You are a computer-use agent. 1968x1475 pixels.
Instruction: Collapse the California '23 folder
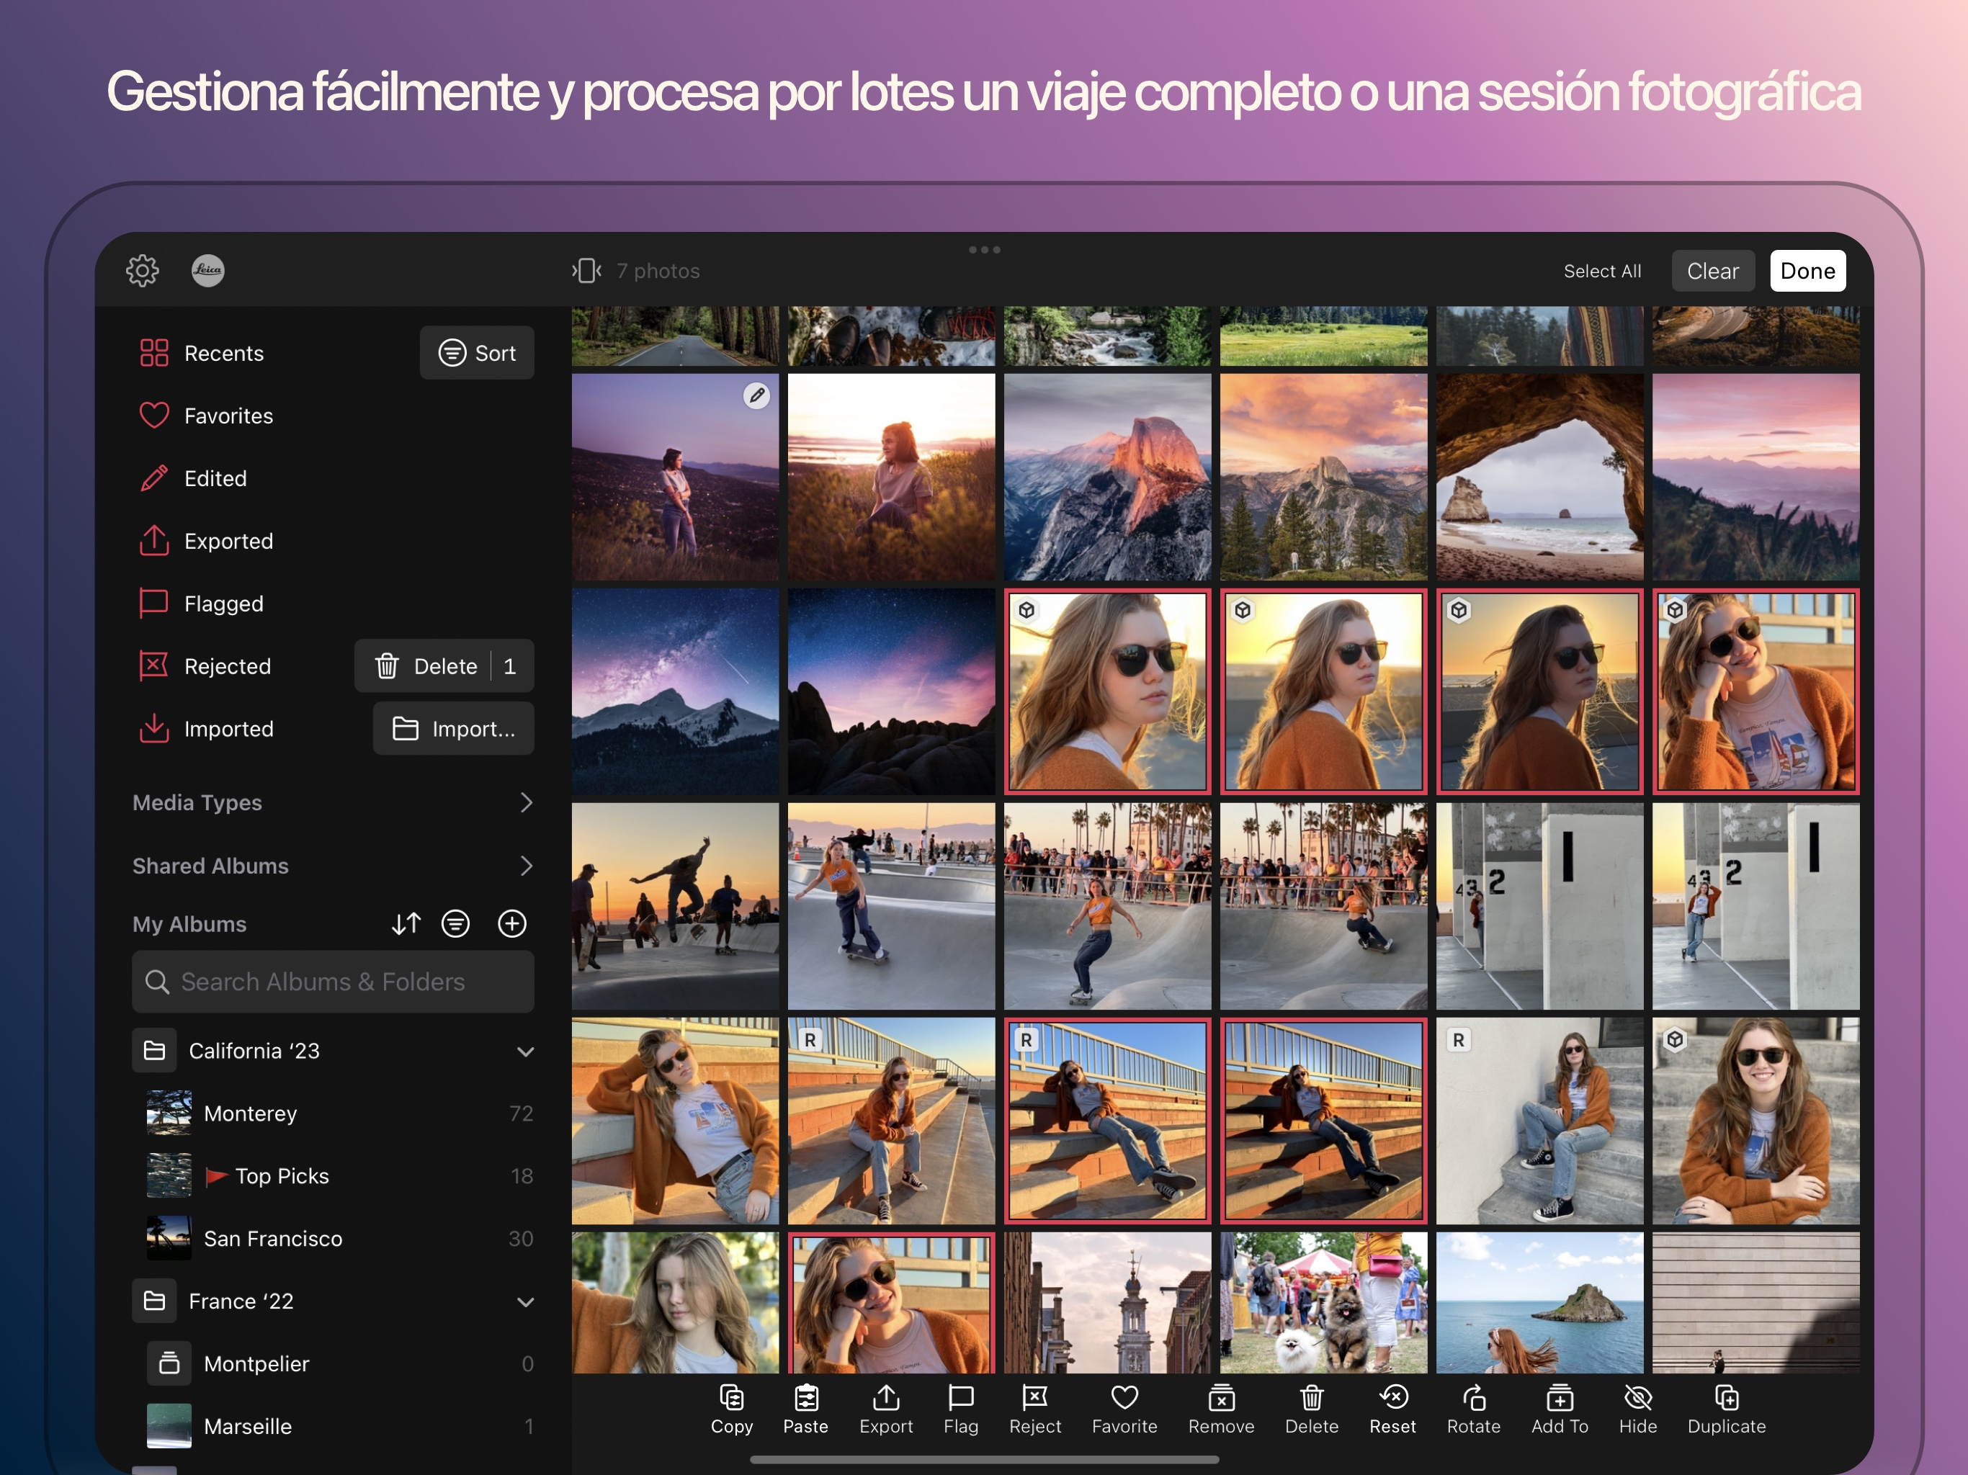(525, 1052)
